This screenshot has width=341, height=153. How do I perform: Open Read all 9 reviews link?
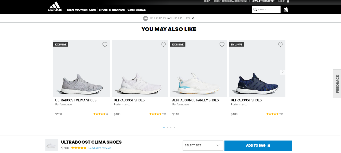click(100, 148)
